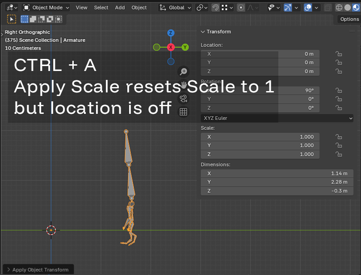Lock the Location Y value
361x275 pixels.
tap(339, 62)
